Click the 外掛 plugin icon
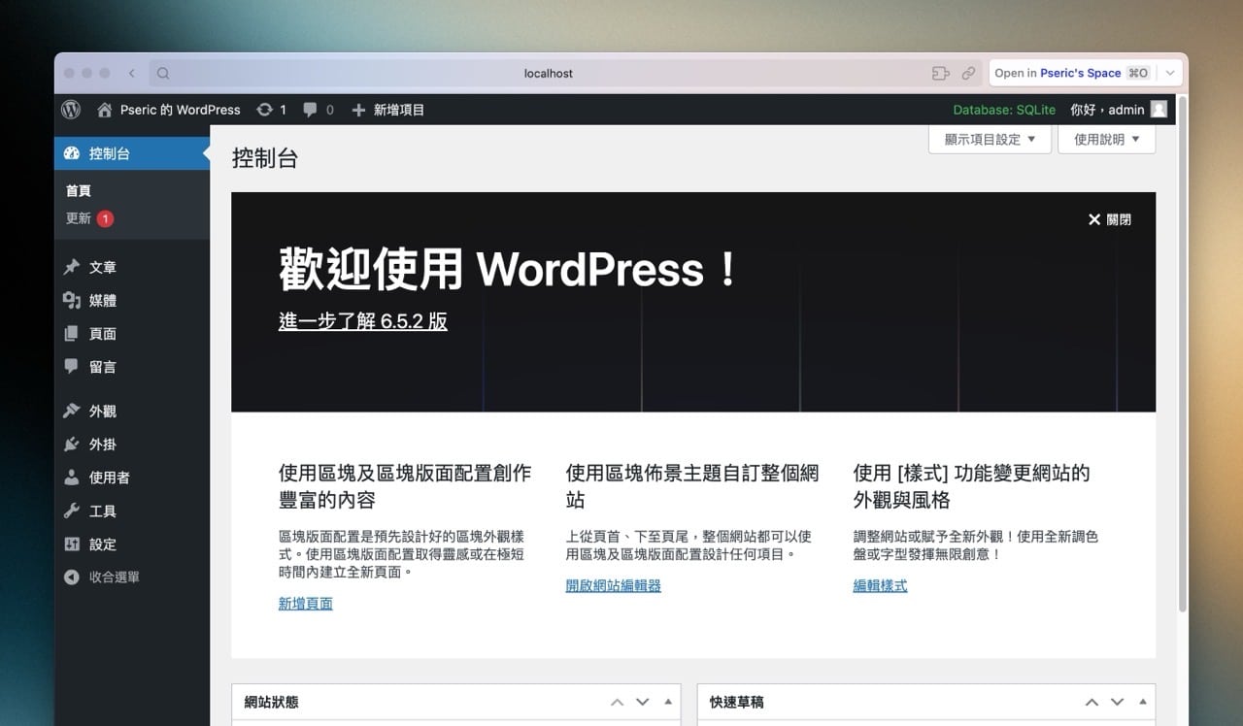The height and width of the screenshot is (726, 1243). click(x=71, y=445)
